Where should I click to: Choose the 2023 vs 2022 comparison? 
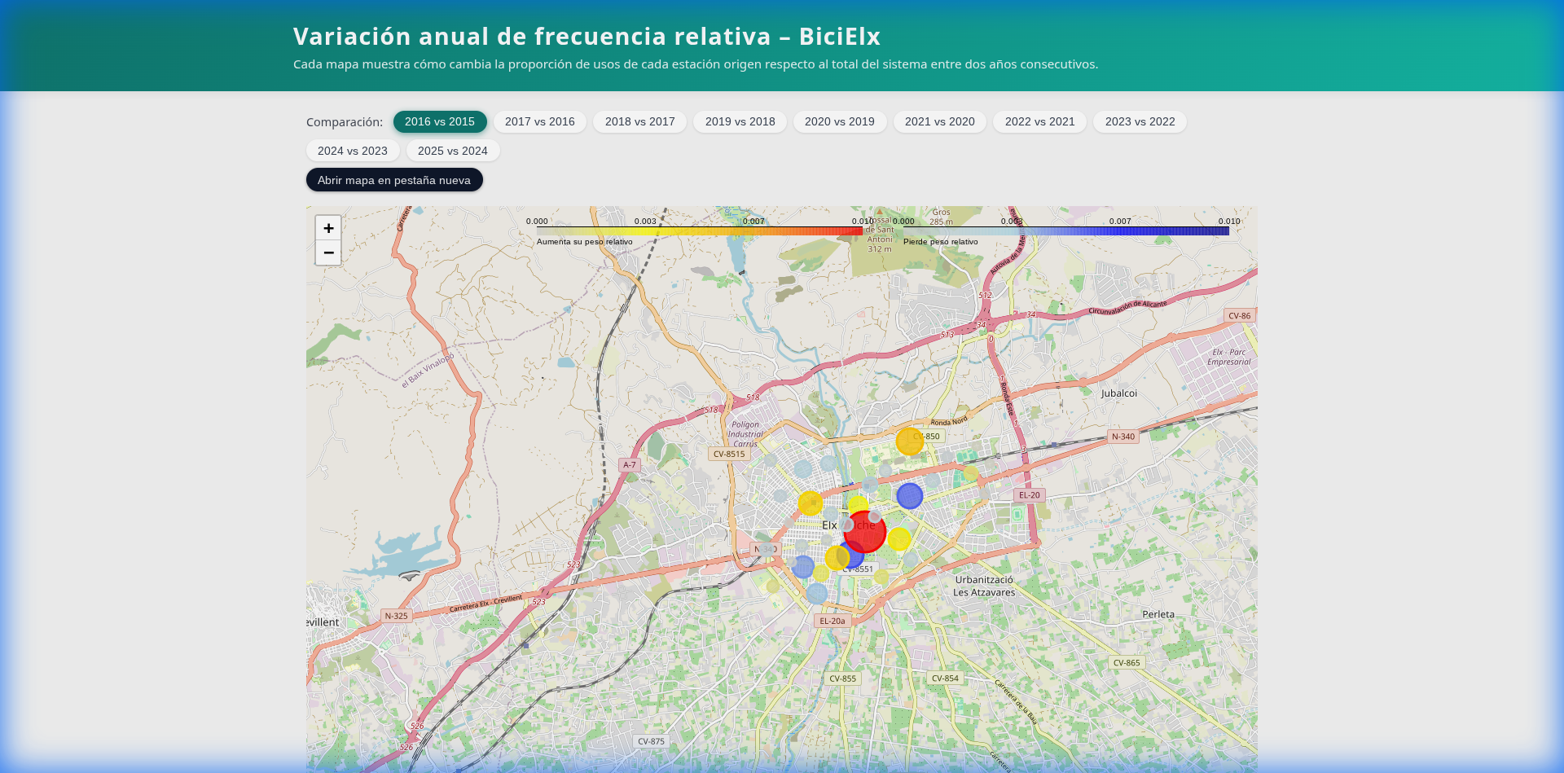[1140, 121]
